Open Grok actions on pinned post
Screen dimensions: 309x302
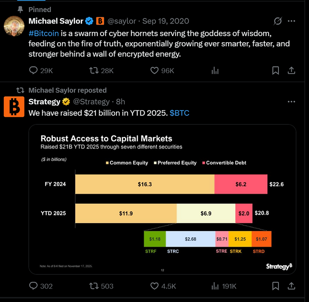point(278,21)
